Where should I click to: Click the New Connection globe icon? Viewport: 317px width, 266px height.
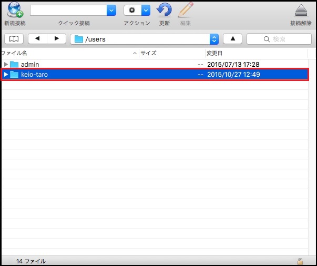point(14,10)
